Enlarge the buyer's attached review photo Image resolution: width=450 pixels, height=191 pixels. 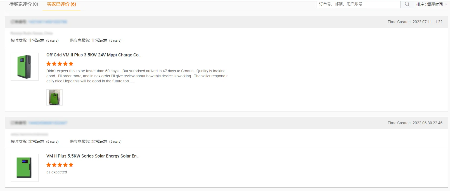pos(55,97)
